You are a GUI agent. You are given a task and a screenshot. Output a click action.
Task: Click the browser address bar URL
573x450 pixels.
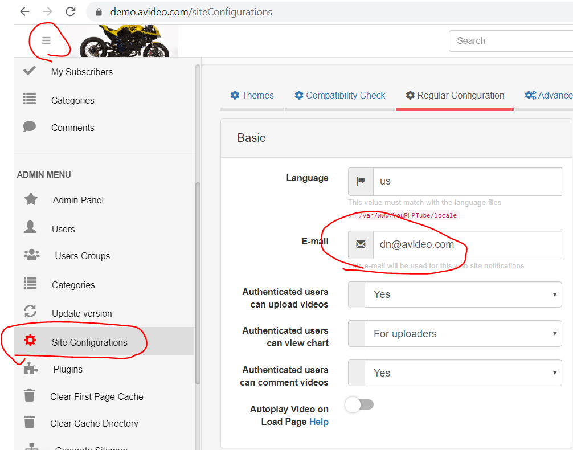[x=191, y=12]
